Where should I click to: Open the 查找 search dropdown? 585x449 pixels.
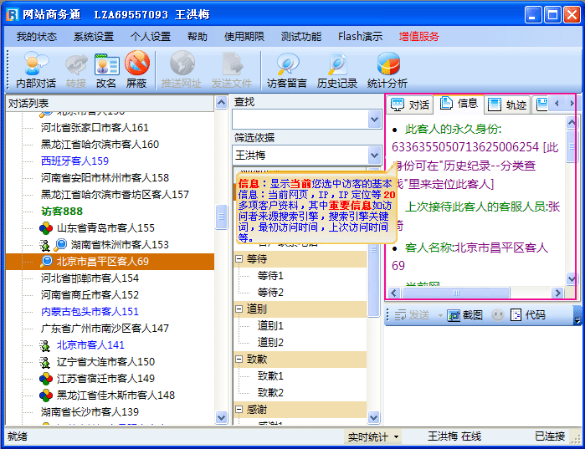click(x=374, y=120)
